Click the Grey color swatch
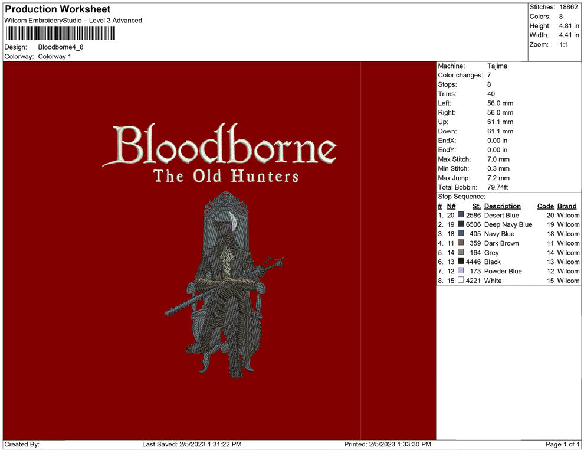Screen dimensions: 584x450 tap(461, 252)
